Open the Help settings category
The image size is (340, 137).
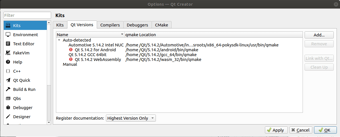click(17, 62)
